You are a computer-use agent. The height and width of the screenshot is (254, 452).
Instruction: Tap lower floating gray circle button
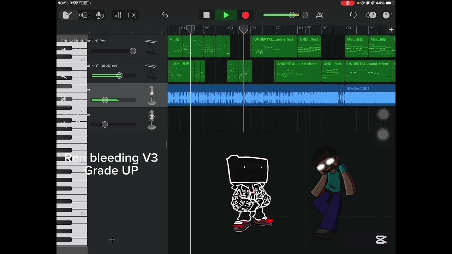tap(383, 134)
